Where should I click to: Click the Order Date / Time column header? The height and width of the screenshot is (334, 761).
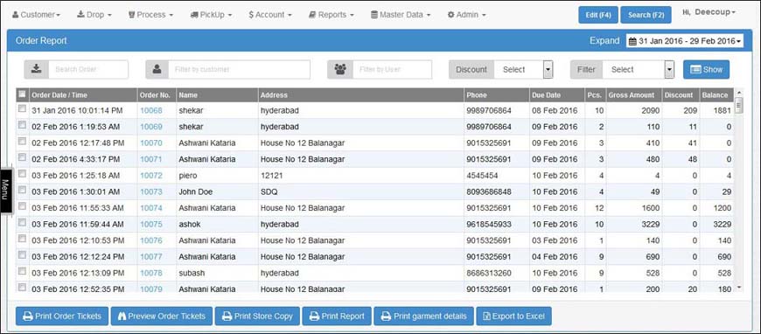pos(83,95)
